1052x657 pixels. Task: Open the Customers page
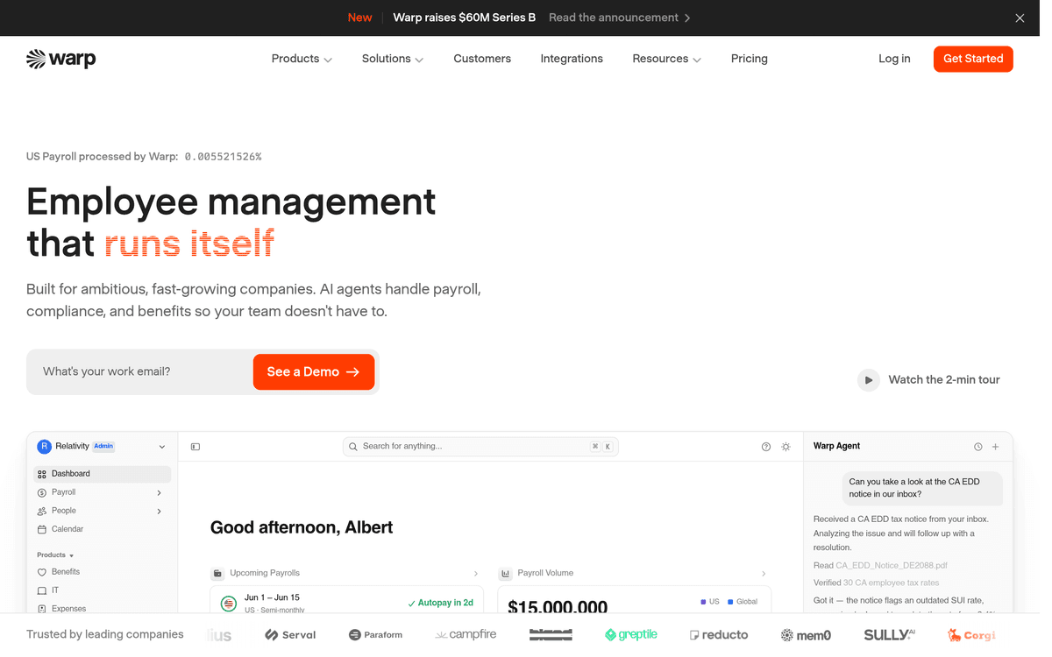coord(482,59)
